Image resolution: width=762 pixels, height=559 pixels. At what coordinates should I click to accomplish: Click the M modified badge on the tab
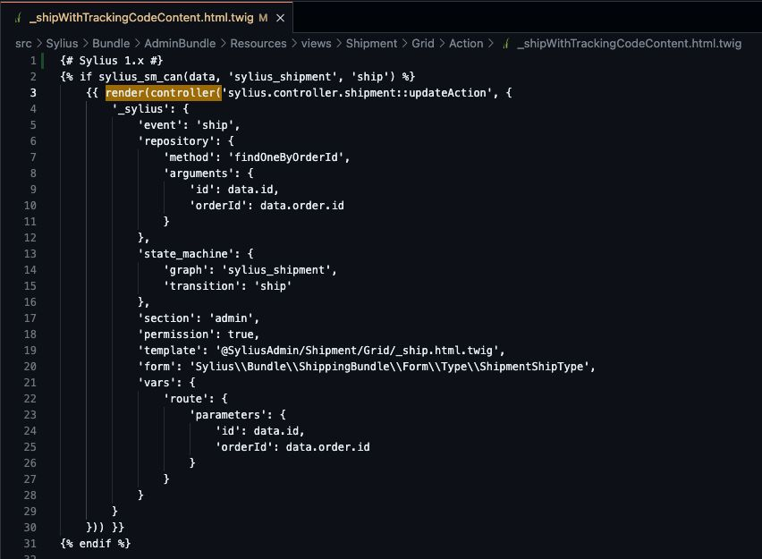(x=263, y=18)
